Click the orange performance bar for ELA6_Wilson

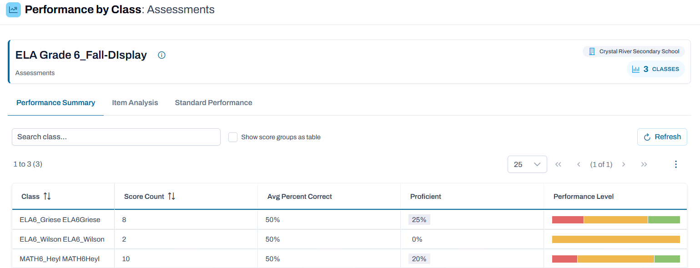(616, 239)
